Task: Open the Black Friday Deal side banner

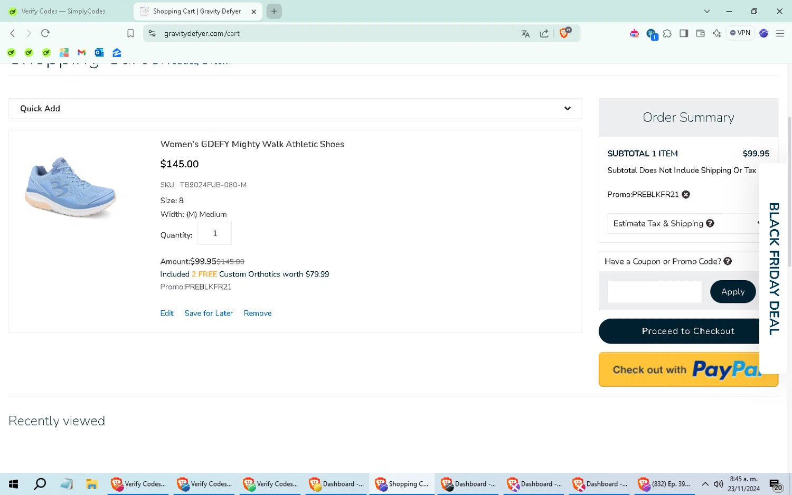Action: click(774, 269)
